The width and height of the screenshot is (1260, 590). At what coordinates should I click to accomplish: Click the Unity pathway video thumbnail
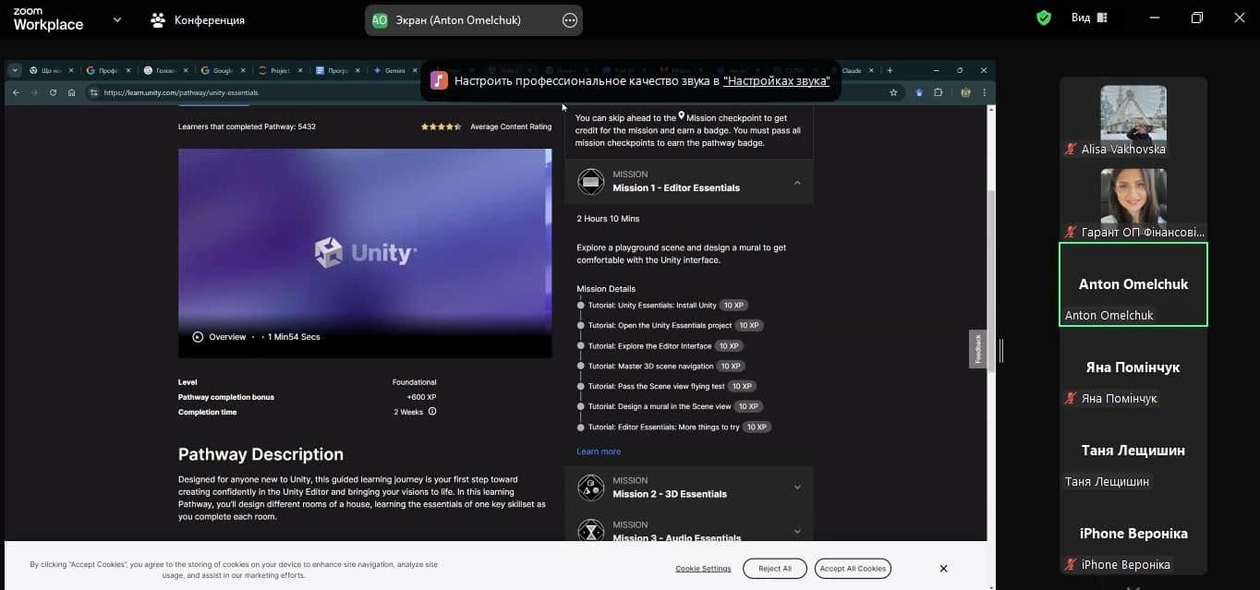(x=365, y=253)
